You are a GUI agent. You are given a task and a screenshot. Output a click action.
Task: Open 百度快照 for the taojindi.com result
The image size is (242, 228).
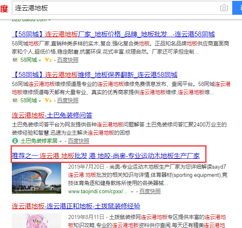(150, 191)
